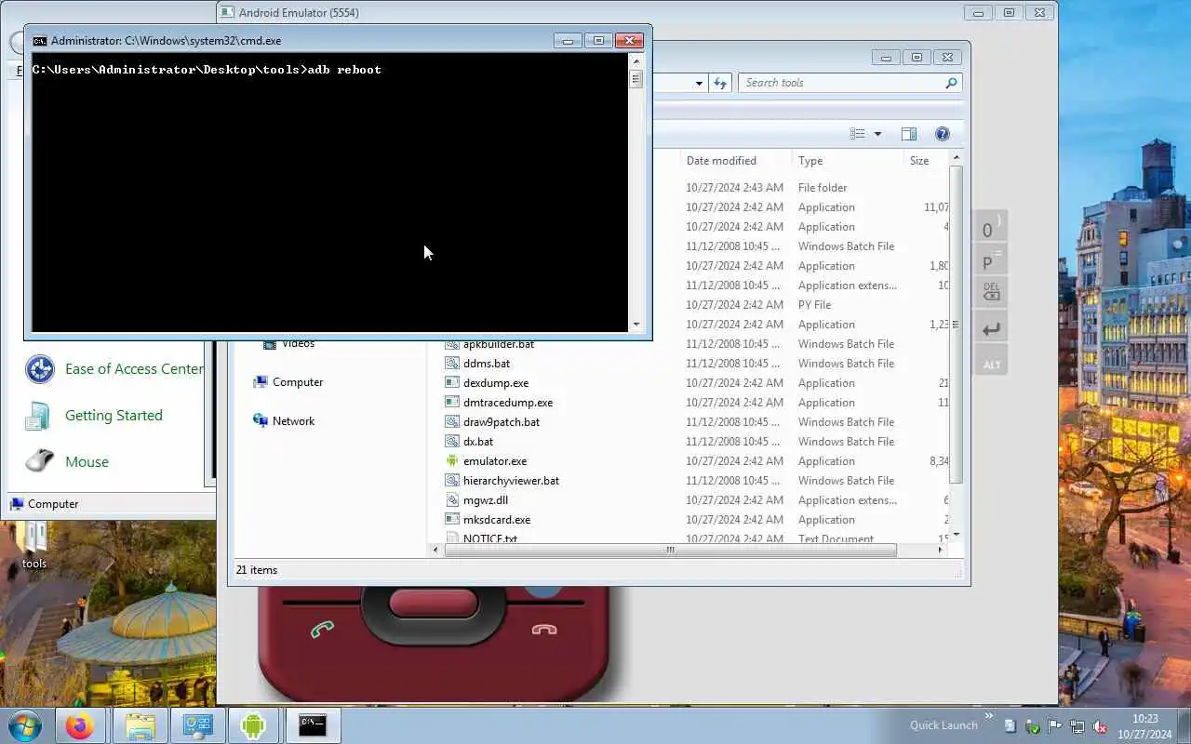Open the File Explorer taskbar icon

click(140, 725)
